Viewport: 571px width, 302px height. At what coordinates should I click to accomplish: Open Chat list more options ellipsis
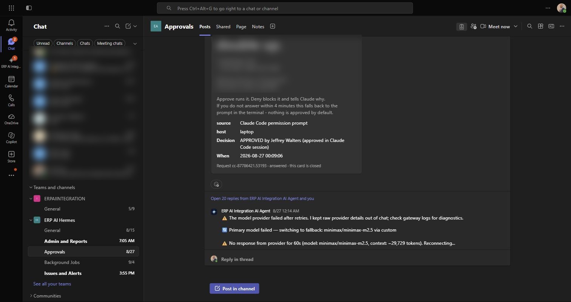[x=107, y=26]
